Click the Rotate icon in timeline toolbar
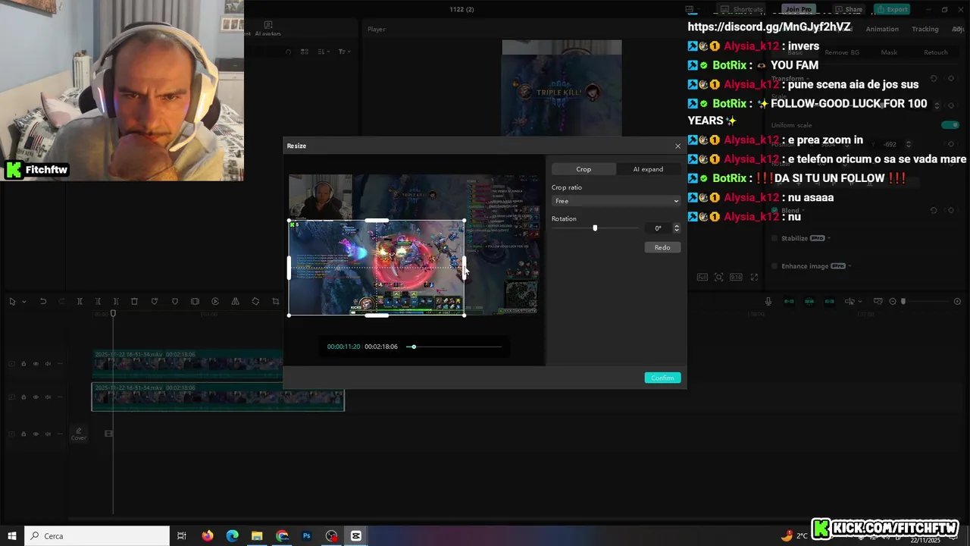 [x=255, y=301]
